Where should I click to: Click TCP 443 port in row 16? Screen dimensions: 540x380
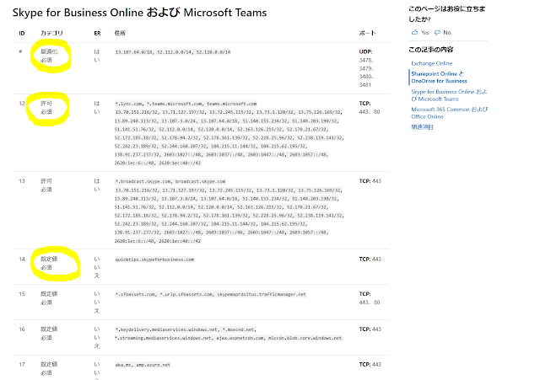click(370, 329)
